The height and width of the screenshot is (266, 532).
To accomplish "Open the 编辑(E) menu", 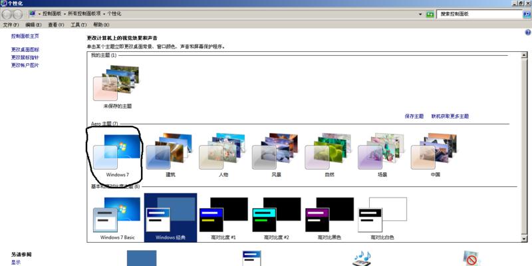I will pos(33,25).
